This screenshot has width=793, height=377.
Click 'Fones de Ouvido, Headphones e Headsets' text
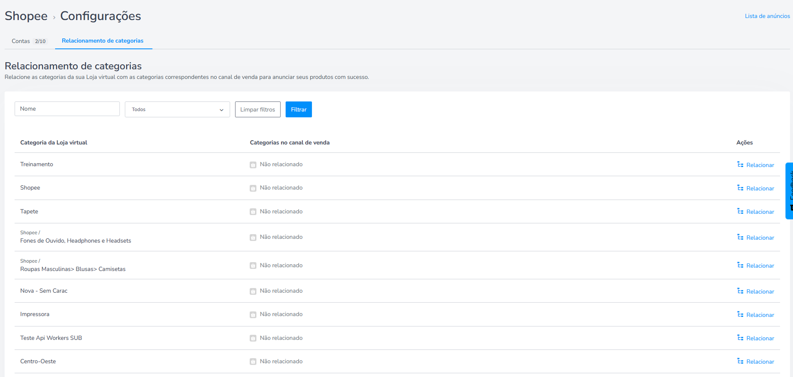click(76, 240)
